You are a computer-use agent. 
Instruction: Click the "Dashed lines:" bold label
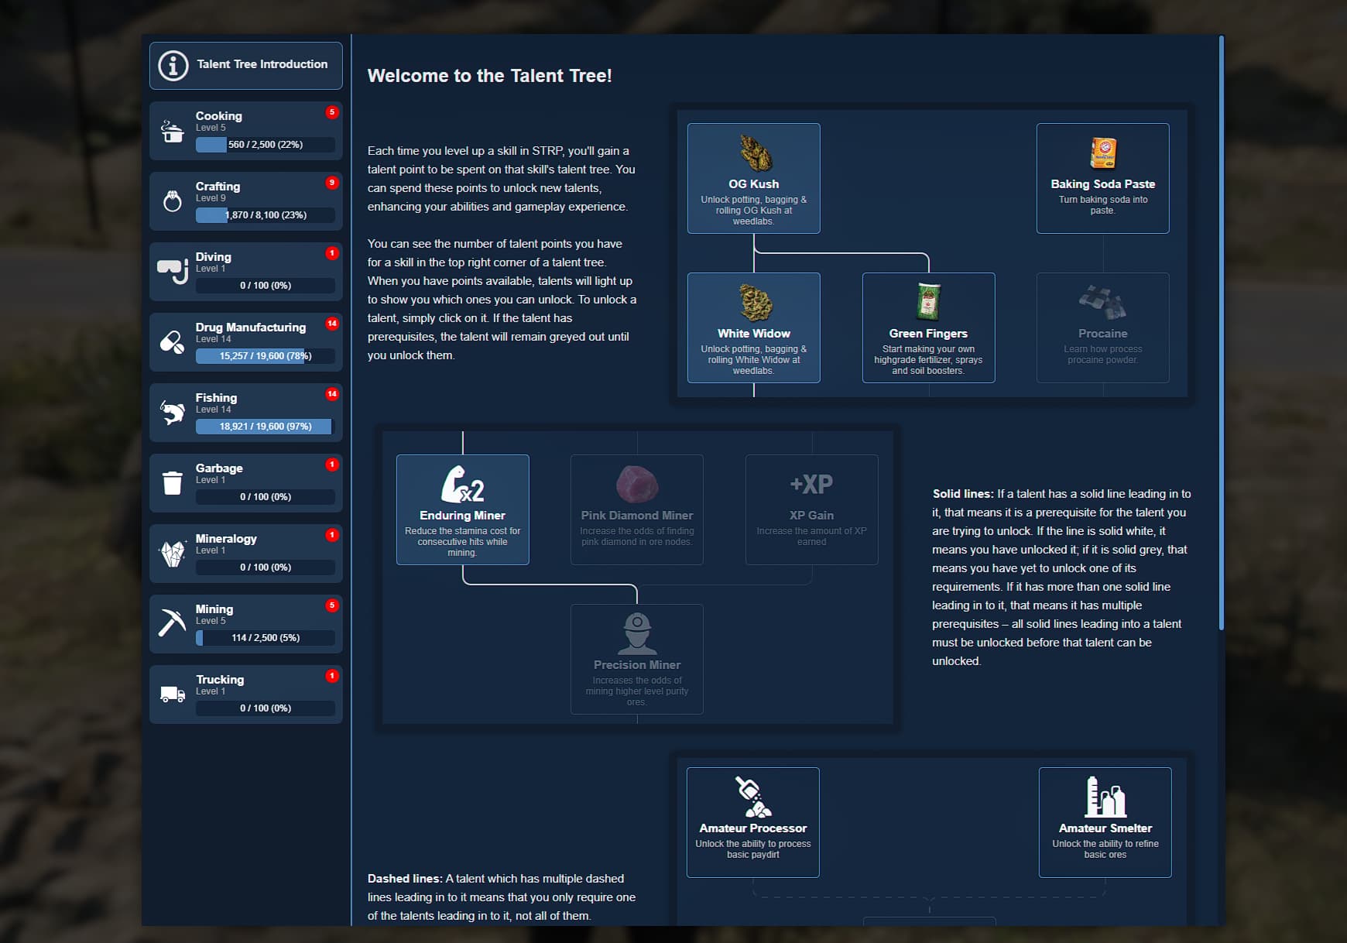(405, 879)
